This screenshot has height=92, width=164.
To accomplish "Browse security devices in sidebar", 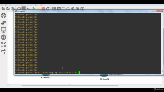I will click(x=4, y=37).
